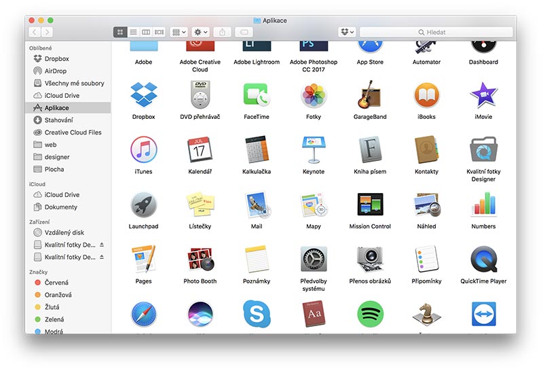Click the Share toolbar button
This screenshot has height=386, width=543.
click(222, 32)
